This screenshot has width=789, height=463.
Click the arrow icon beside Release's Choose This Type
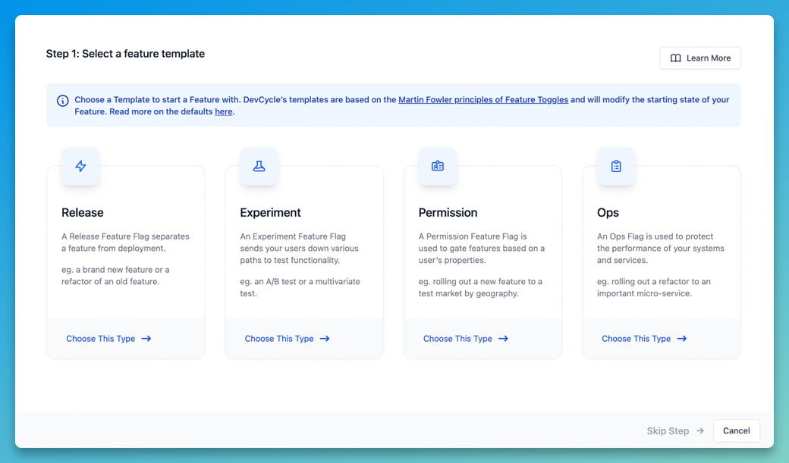(x=147, y=339)
